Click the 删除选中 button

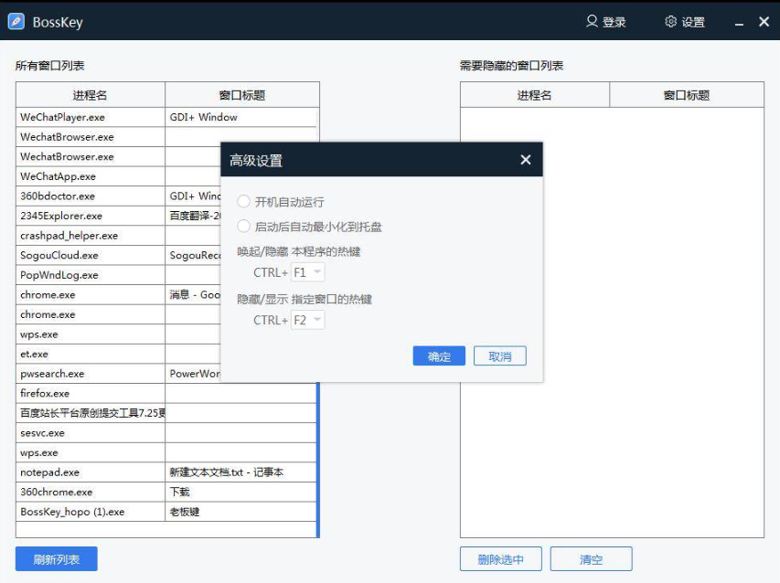[500, 559]
